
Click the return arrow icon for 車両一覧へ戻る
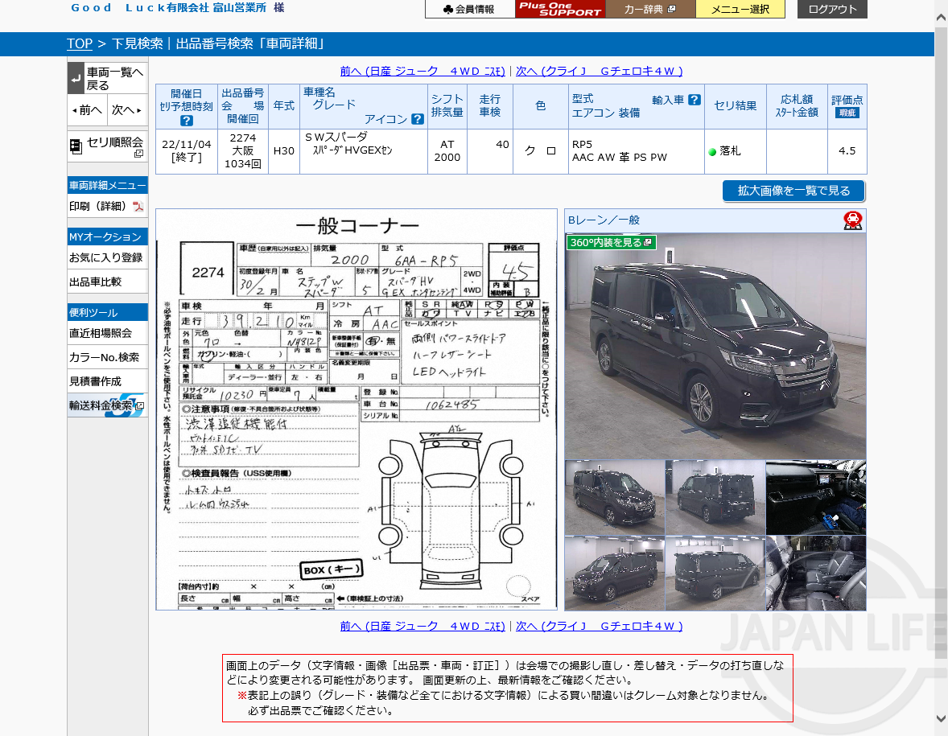(x=76, y=79)
